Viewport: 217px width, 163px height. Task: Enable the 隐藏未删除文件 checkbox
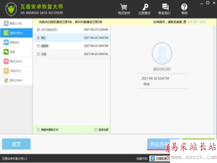pos(38,130)
